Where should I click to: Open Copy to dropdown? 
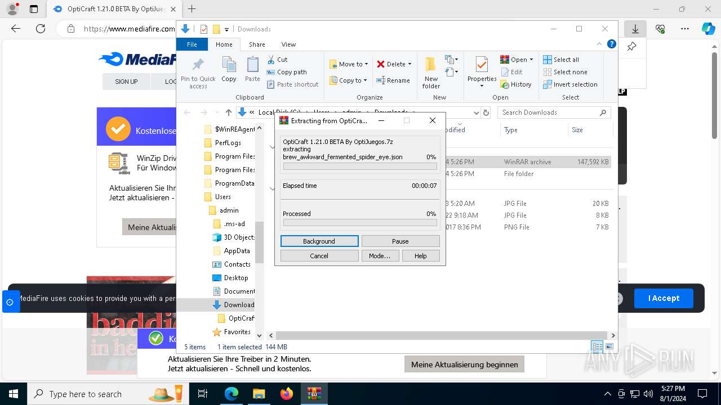349,80
